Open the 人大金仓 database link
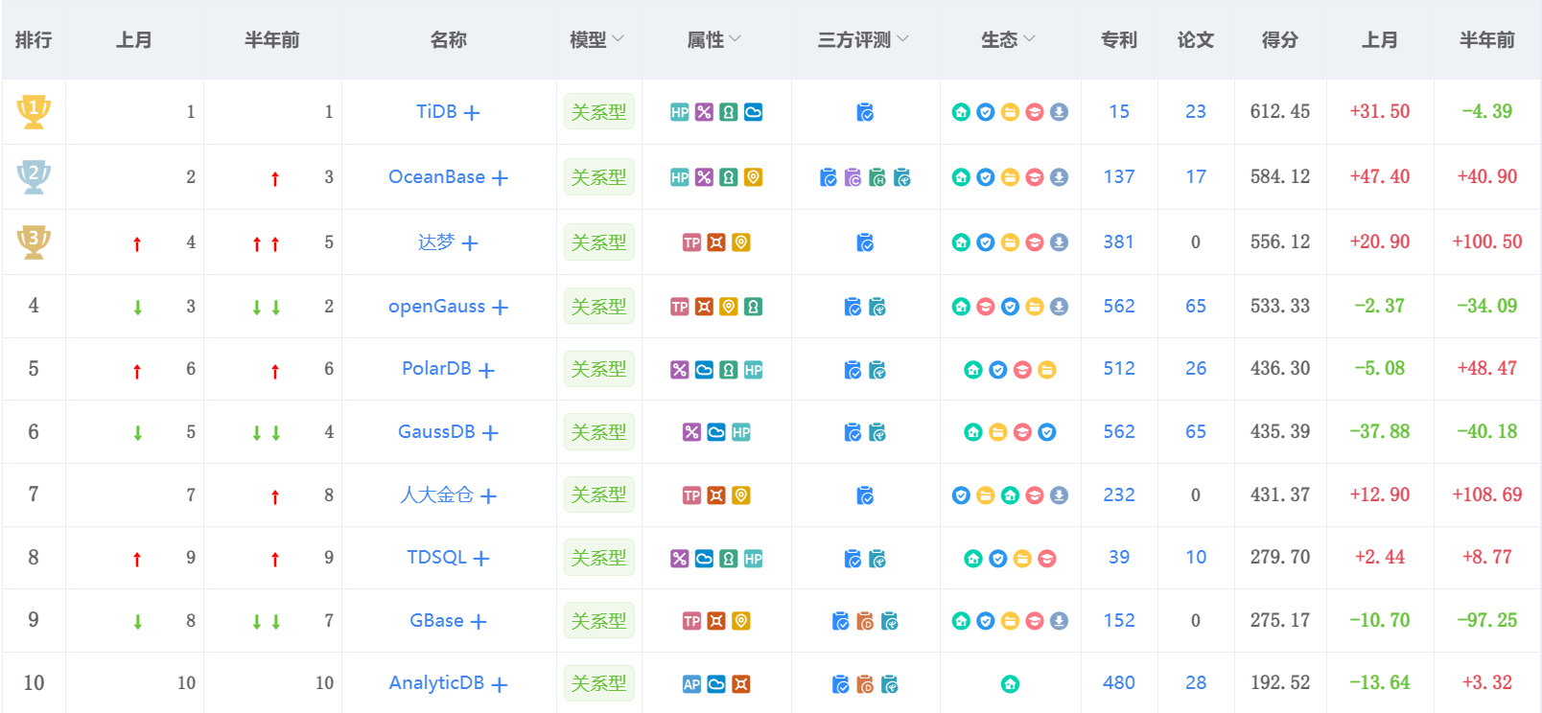The height and width of the screenshot is (713, 1542). pyautogui.click(x=437, y=495)
